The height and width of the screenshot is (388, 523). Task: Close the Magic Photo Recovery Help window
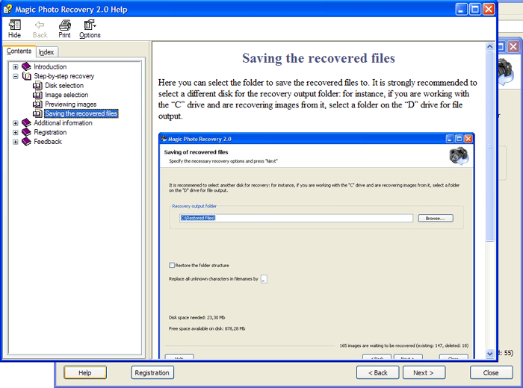[x=489, y=9]
